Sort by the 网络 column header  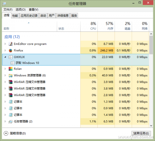click(141, 27)
